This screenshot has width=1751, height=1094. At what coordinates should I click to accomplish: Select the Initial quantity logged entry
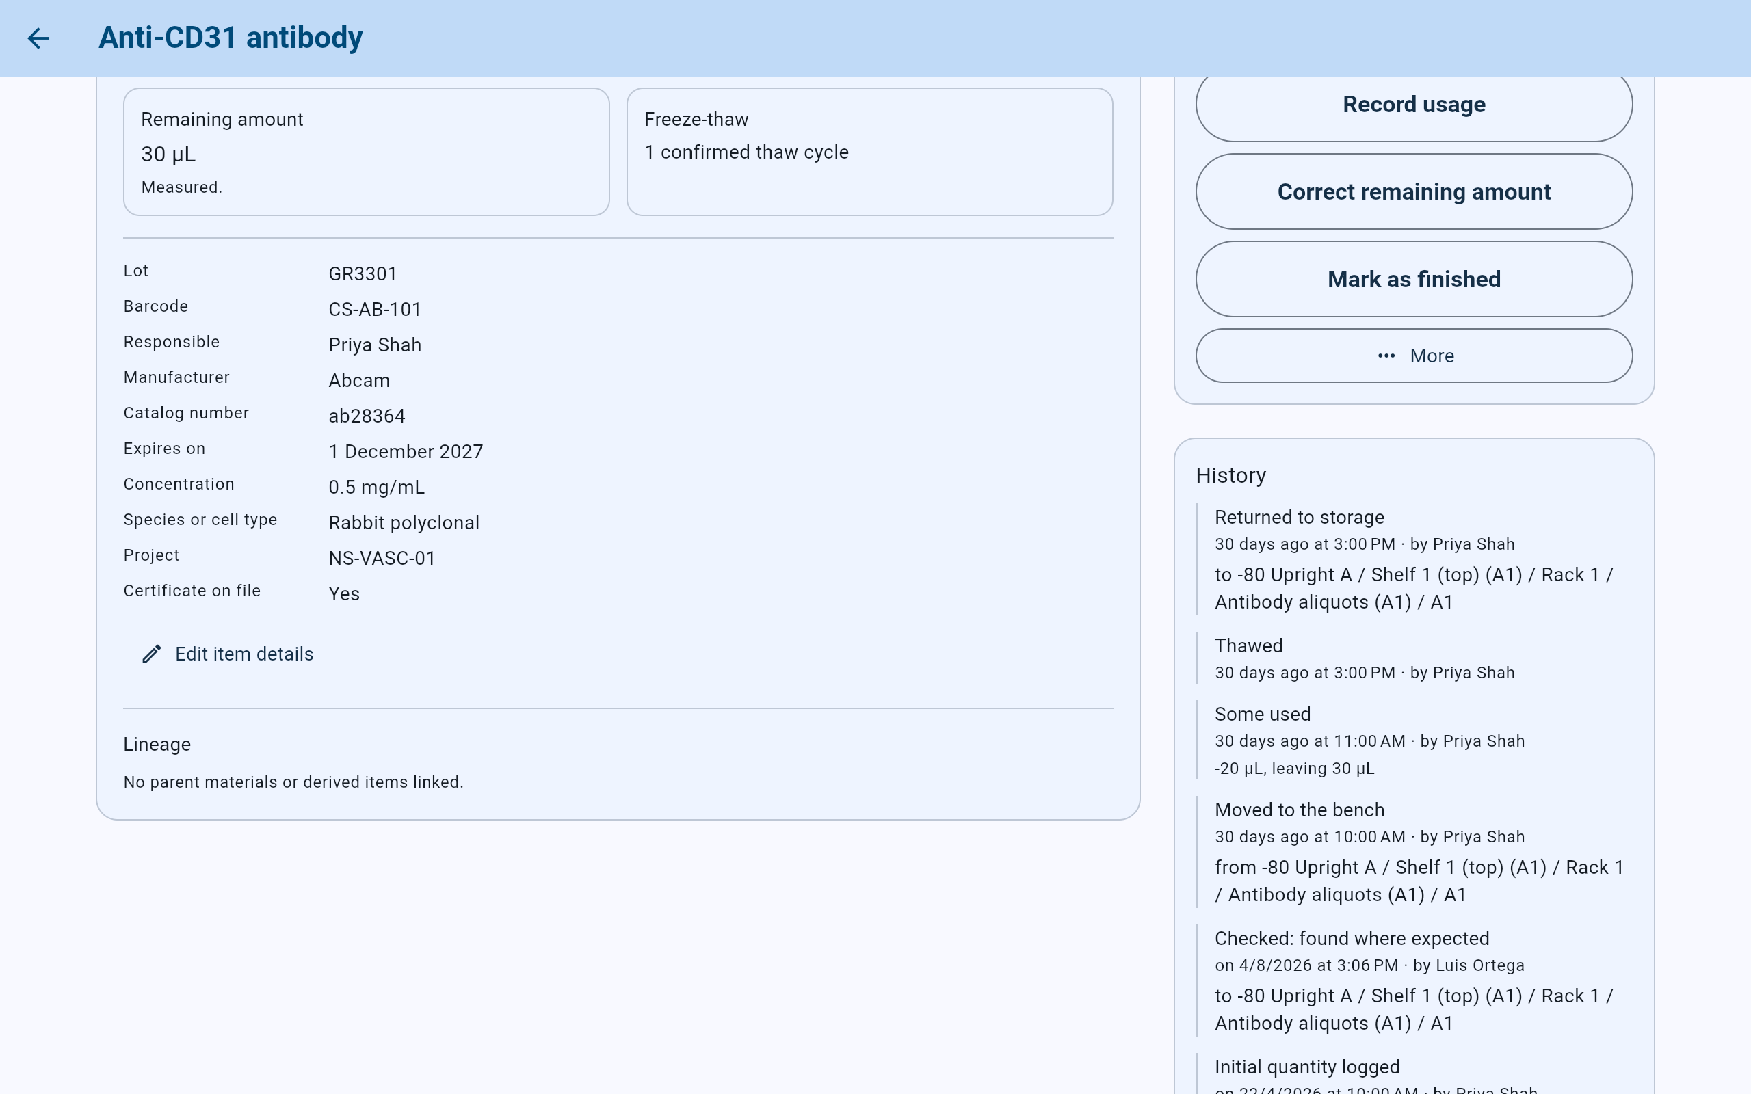pyautogui.click(x=1414, y=1074)
